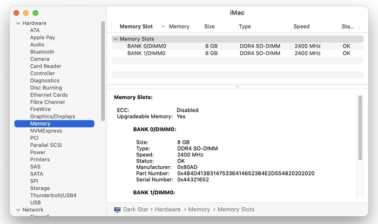Click the Hardware heading label in sidebar

(x=34, y=23)
